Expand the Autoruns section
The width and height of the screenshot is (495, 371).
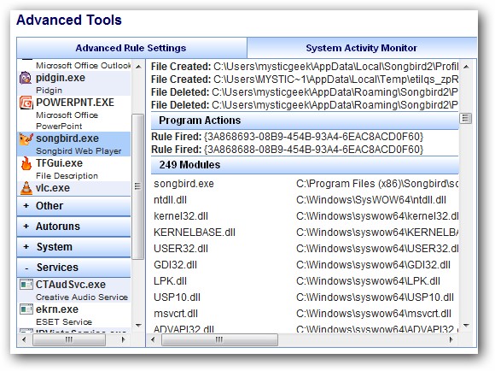[x=74, y=227]
